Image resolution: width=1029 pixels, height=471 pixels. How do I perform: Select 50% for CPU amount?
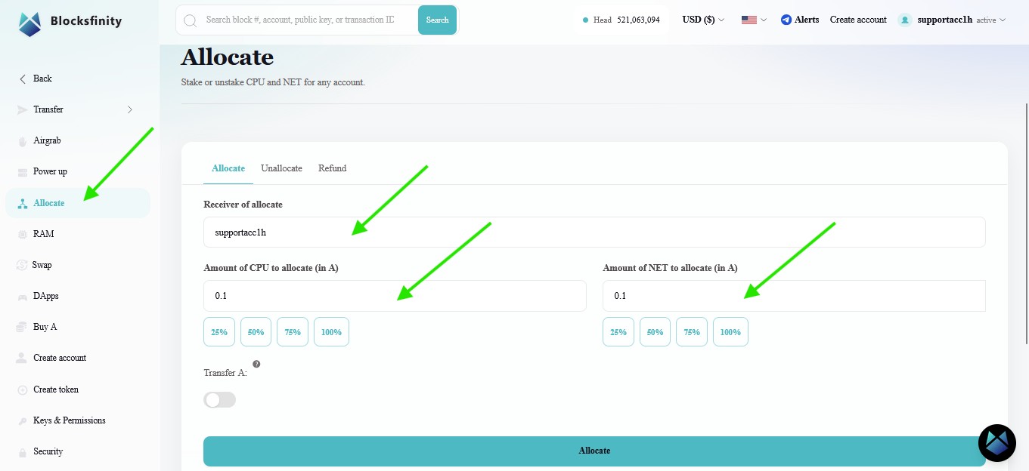click(256, 332)
